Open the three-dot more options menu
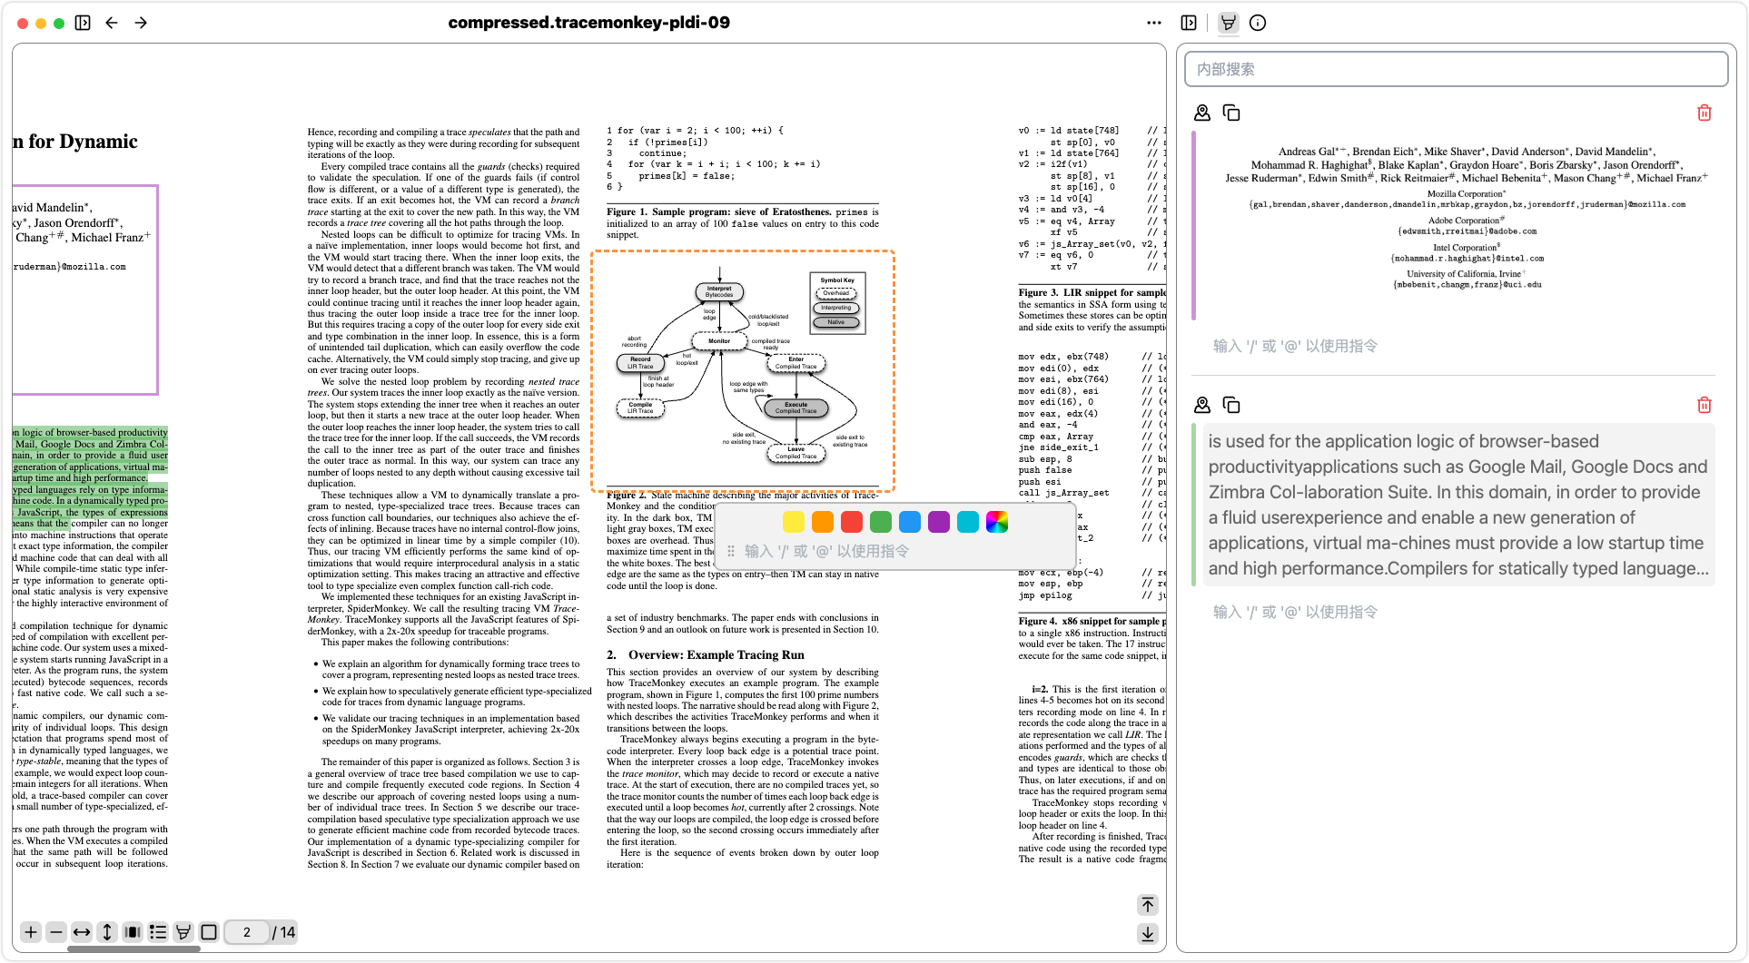 (x=1153, y=23)
